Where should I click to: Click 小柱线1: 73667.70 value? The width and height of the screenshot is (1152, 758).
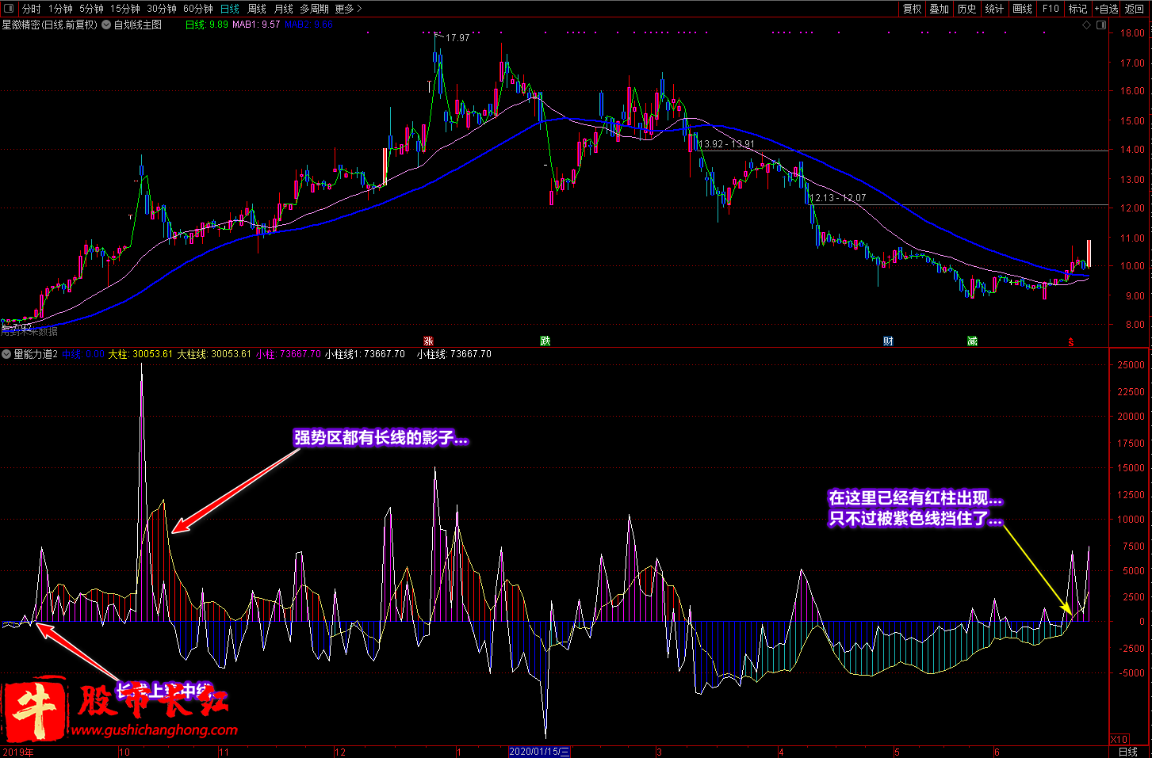[x=365, y=354]
